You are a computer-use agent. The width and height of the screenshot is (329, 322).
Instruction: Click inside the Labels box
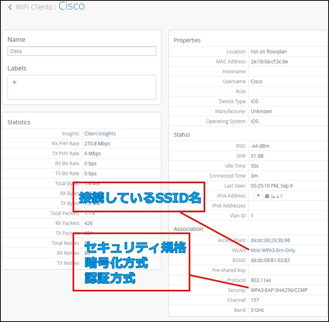(x=82, y=87)
